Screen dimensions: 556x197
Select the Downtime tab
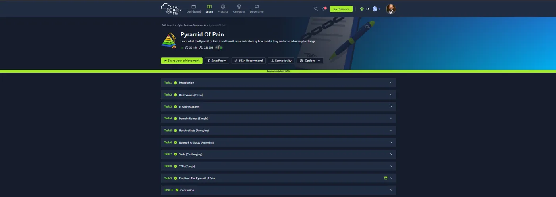click(x=257, y=9)
